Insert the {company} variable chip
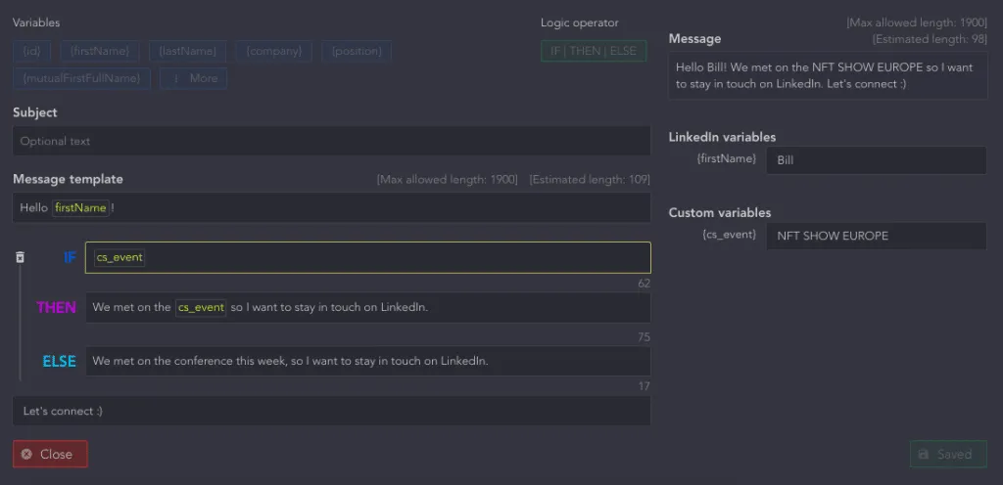The image size is (1003, 485). tap(274, 51)
